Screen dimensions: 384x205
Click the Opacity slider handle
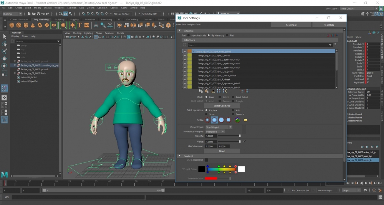click(240, 136)
